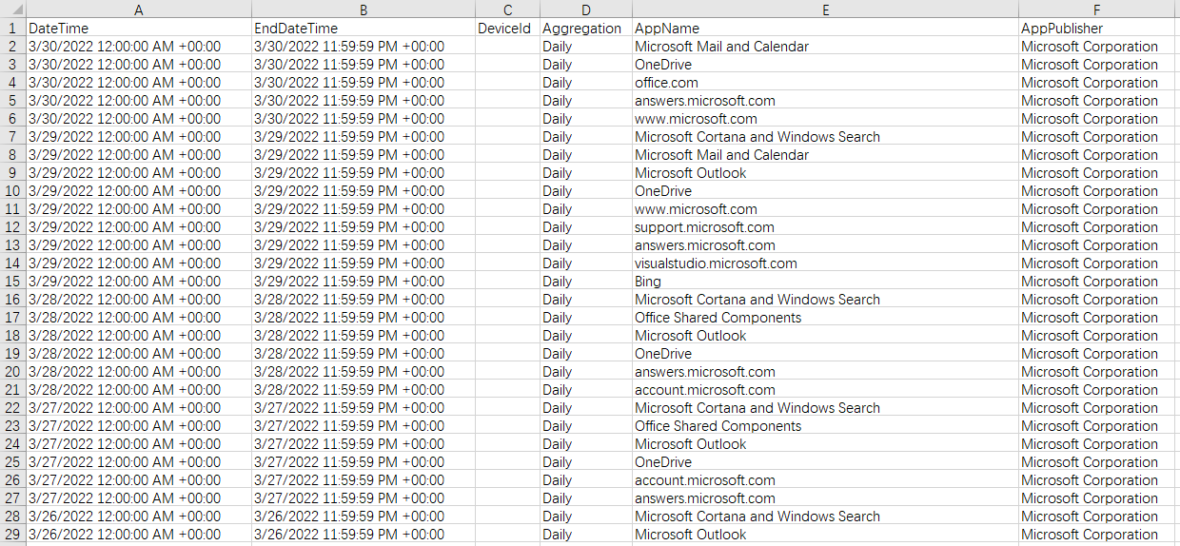
Task: Click OneDrive cell in row 3
Action: [x=825, y=65]
